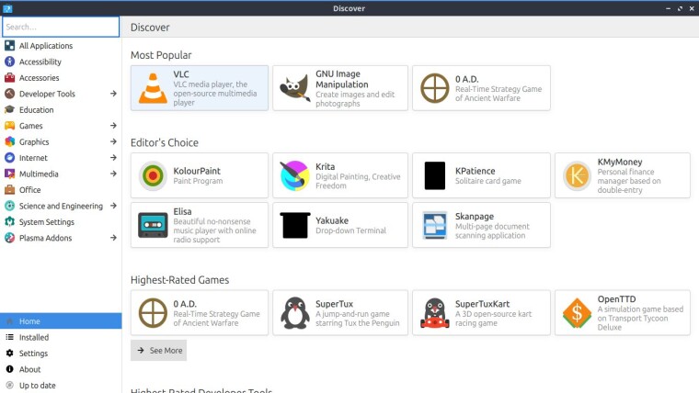Expand the Science and Engineering arrow

(x=113, y=206)
